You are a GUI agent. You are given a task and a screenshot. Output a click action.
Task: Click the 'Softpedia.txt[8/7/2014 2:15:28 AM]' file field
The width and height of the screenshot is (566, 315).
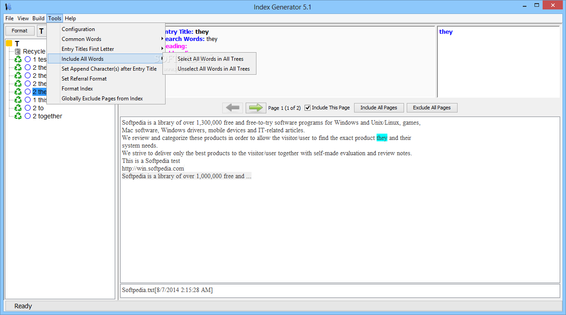pyautogui.click(x=340, y=290)
